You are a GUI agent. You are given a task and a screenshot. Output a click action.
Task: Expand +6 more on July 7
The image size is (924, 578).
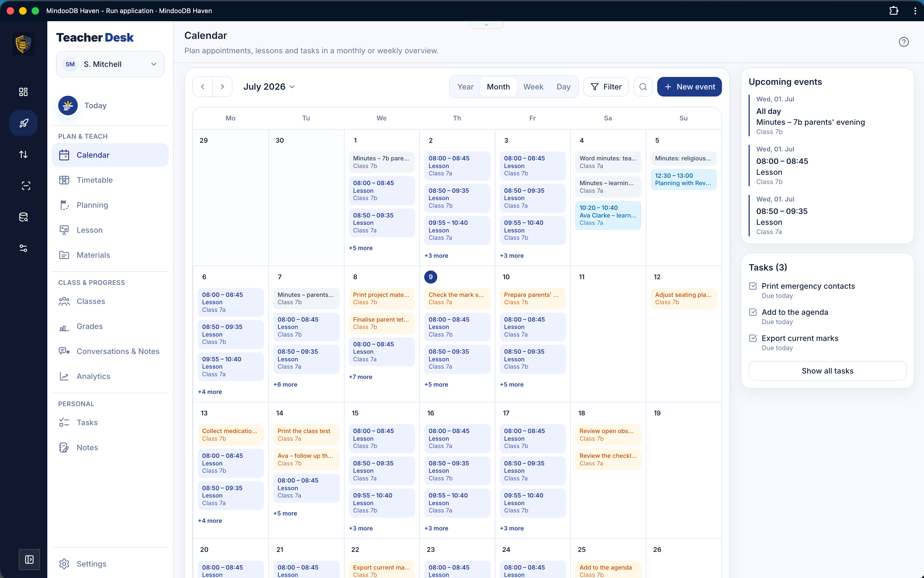pos(285,385)
